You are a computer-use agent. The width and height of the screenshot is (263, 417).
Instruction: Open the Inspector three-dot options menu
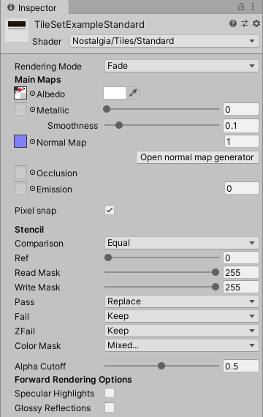(253, 7)
